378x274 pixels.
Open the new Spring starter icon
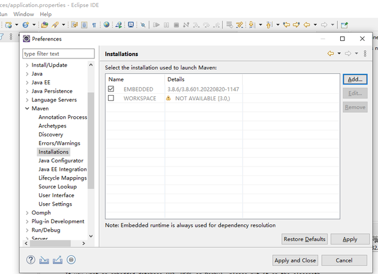pyautogui.click(x=25, y=25)
